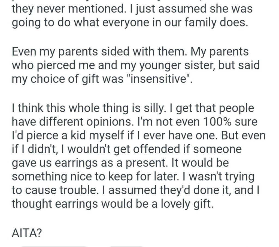The width and height of the screenshot is (279, 247).
Task: Click the line ending "family does."
Action: [x=130, y=23]
